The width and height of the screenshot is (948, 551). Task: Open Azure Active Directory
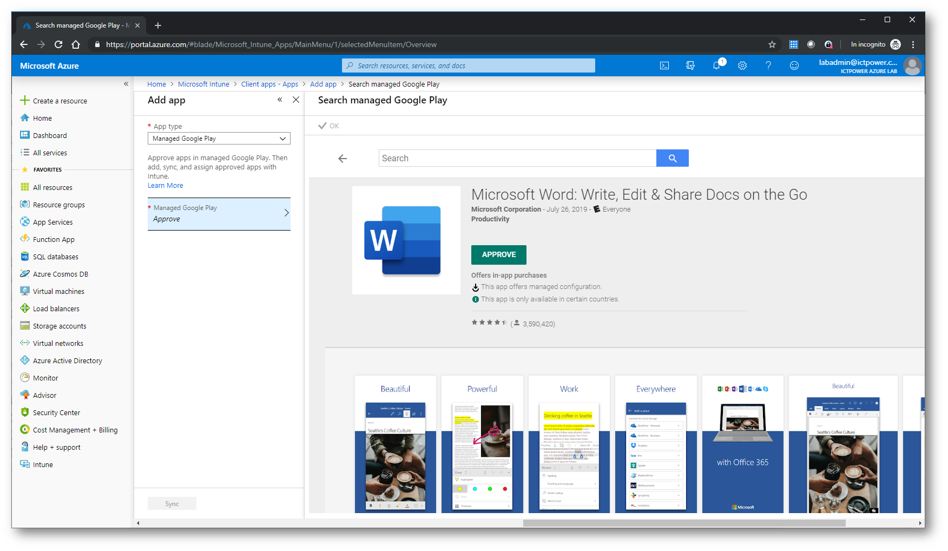tap(61, 360)
